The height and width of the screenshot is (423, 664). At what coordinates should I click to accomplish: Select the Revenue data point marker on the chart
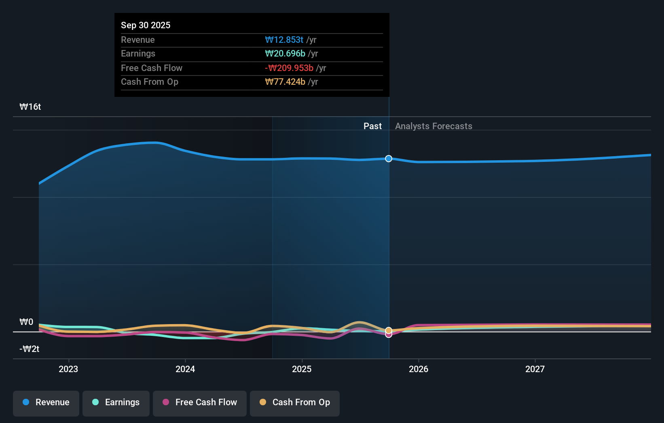(x=388, y=159)
